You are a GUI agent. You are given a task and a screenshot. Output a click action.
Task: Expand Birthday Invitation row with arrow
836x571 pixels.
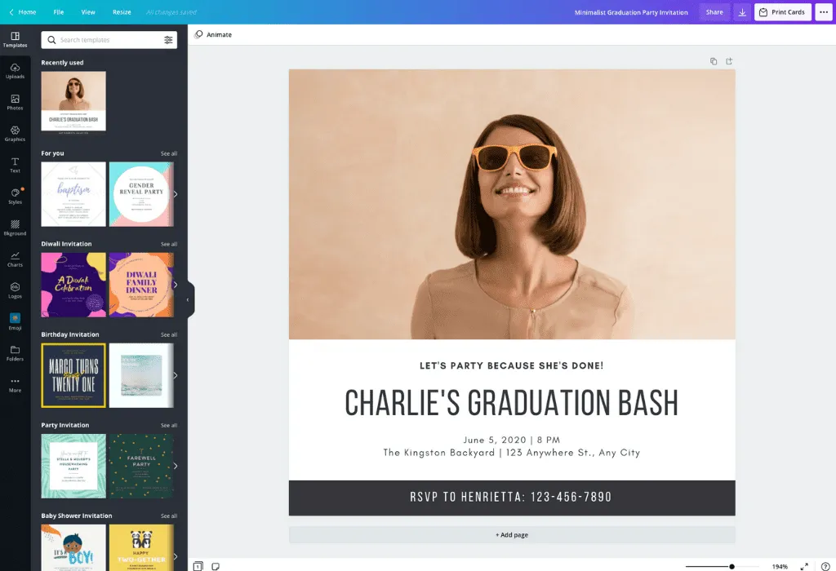point(176,375)
